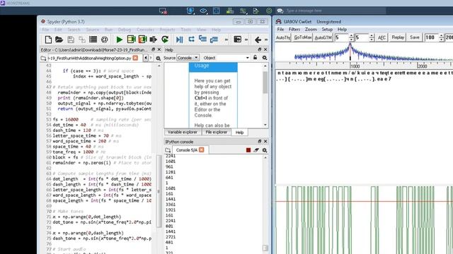Click the spectrum peak marker in CwGet

[x=350, y=52]
